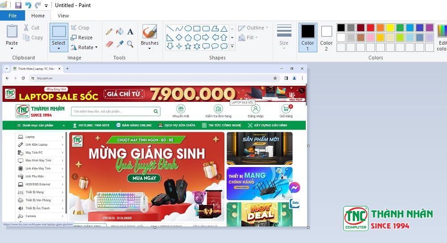The height and width of the screenshot is (243, 447).
Task: Pick the Four-point star shape
Action: coord(179,46)
